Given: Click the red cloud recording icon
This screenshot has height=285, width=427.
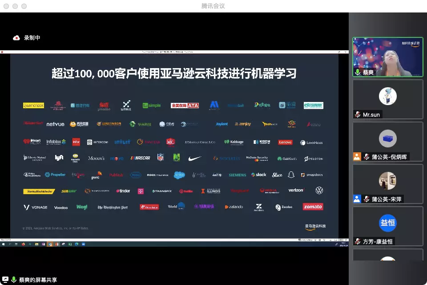Looking at the screenshot, I should click(x=16, y=38).
